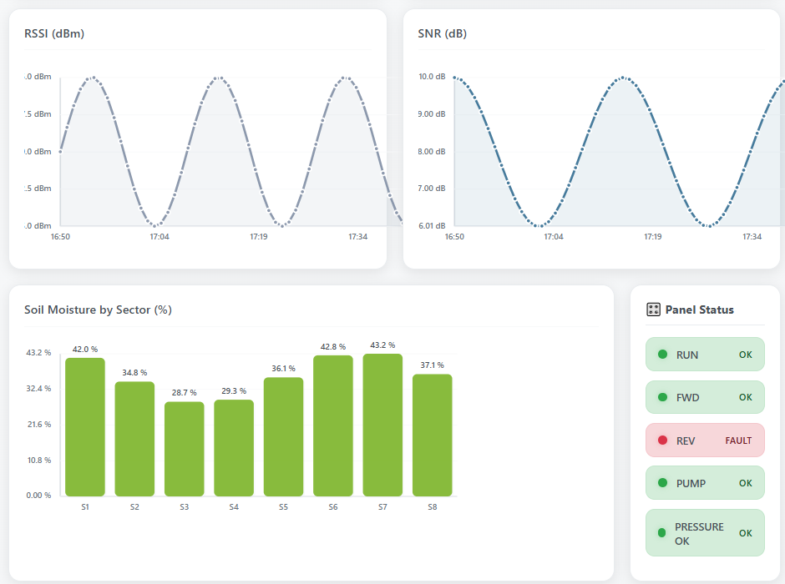This screenshot has width=785, height=584.
Task: Open the Soil Moisture by Sector title
Action: (97, 310)
